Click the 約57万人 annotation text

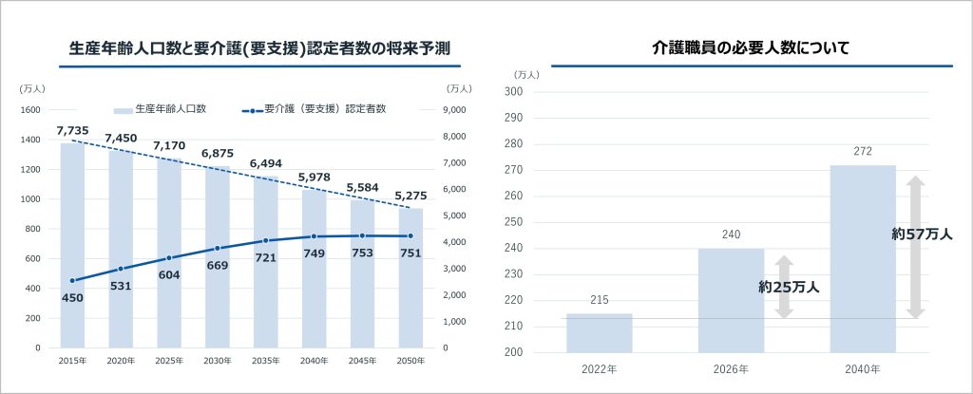click(x=921, y=234)
